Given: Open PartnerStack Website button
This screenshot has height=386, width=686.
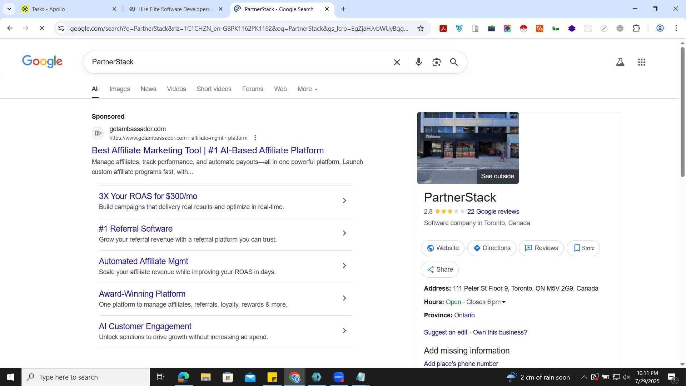Looking at the screenshot, I should [443, 248].
